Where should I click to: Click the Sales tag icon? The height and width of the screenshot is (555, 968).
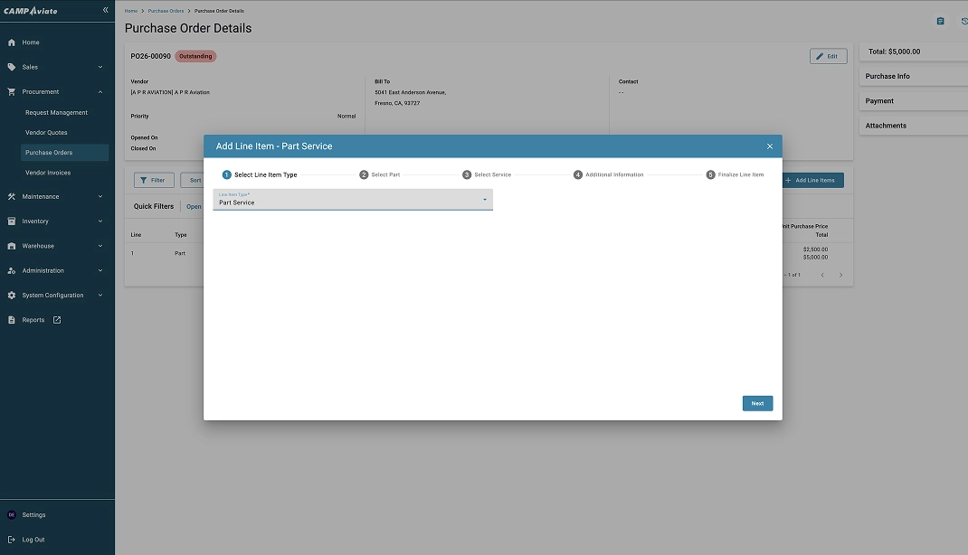coord(11,67)
